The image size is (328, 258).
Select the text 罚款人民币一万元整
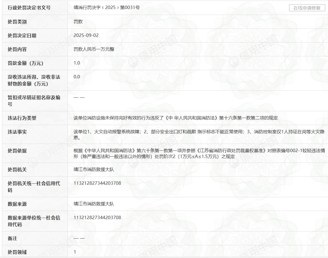point(94,49)
